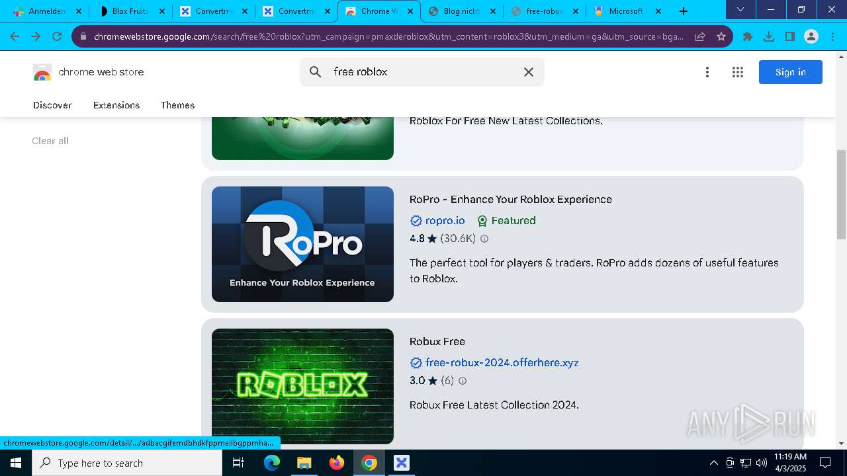This screenshot has width=847, height=476.
Task: Clear the 'free roblox' search text
Action: [529, 72]
